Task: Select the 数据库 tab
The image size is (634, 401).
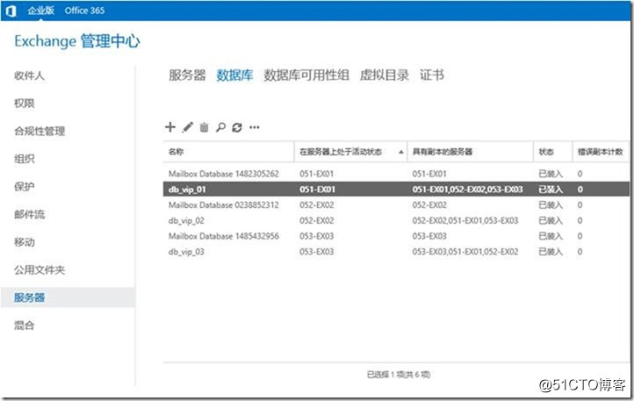Action: tap(234, 75)
